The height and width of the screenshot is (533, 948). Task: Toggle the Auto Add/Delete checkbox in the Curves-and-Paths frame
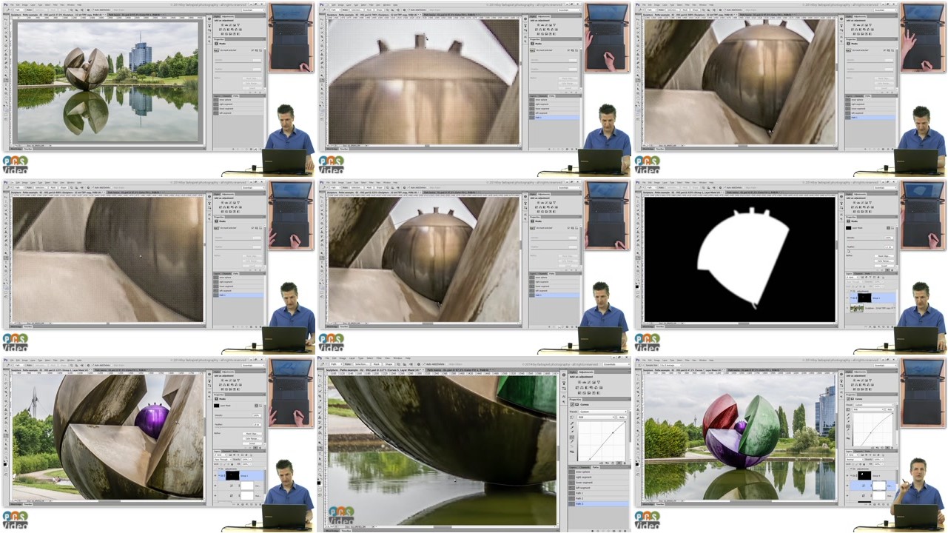coord(424,364)
